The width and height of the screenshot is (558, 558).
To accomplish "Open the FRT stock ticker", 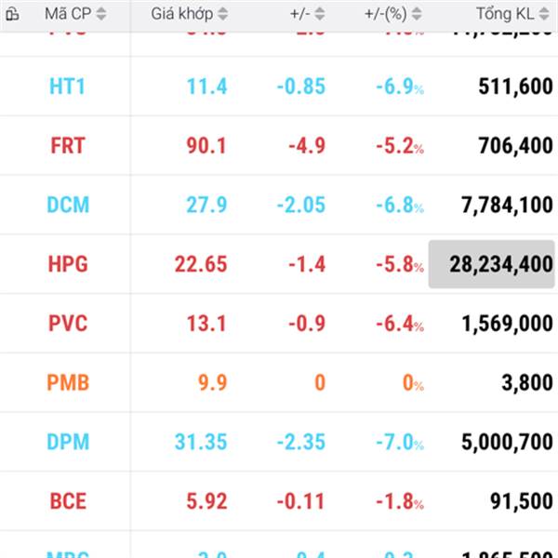I will pos(68,146).
